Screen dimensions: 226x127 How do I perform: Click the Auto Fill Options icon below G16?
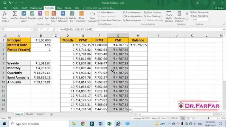[130, 110]
